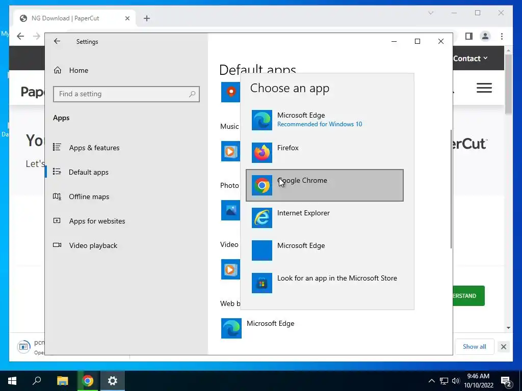The width and height of the screenshot is (522, 391).
Task: Click the Settings back arrow
Action: pos(57,41)
